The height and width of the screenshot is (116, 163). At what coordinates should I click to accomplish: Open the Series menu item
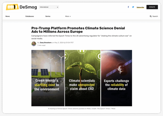48,16
